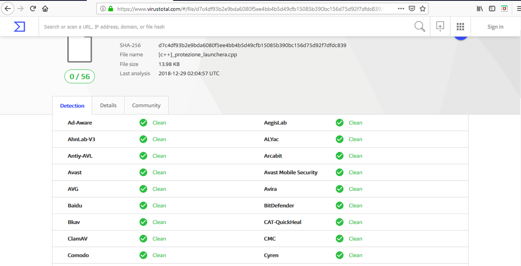Click the browser forward arrow
This screenshot has width=521, height=266.
(x=20, y=8)
